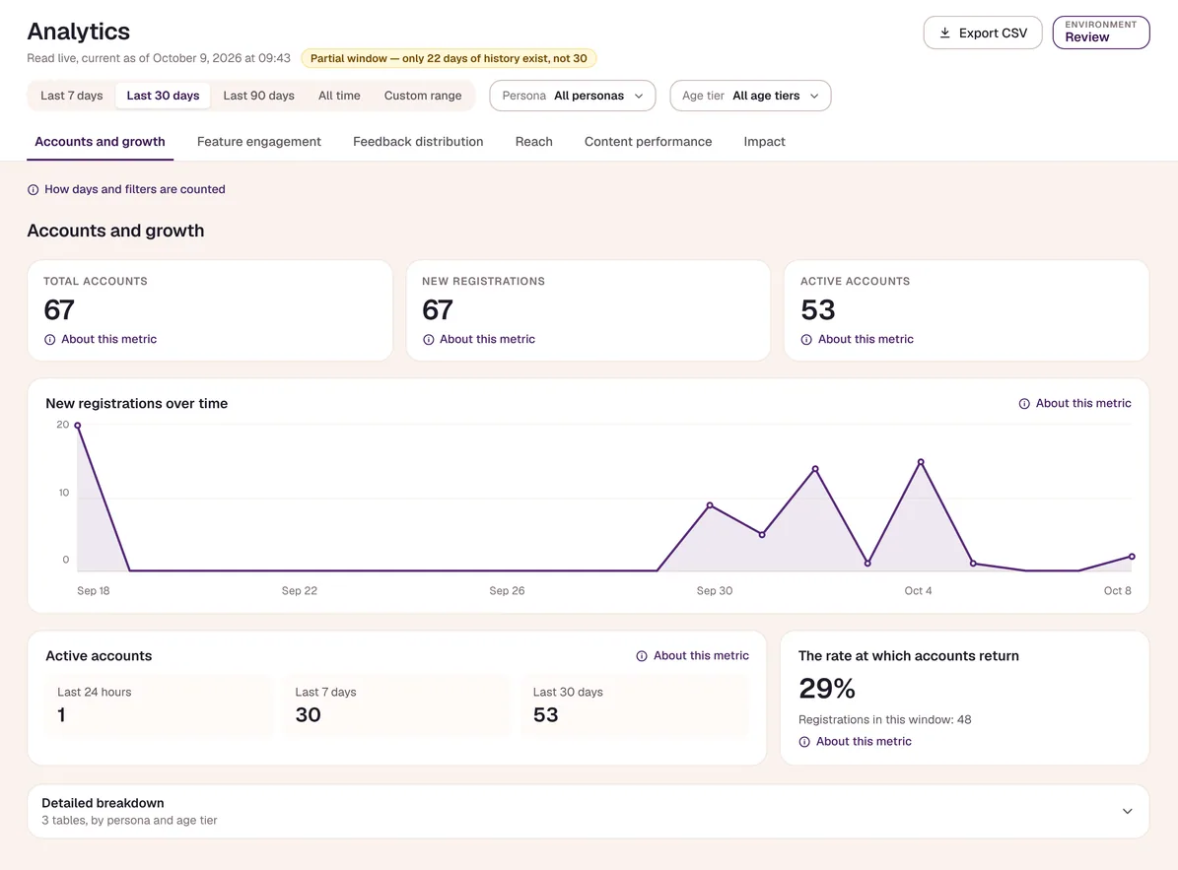Click the last chart point at Oct 8
Viewport: 1178px width, 870px height.
click(1132, 557)
